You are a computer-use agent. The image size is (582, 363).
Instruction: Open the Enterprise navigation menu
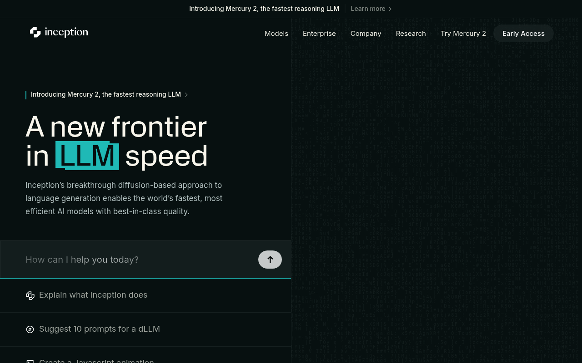click(x=319, y=34)
